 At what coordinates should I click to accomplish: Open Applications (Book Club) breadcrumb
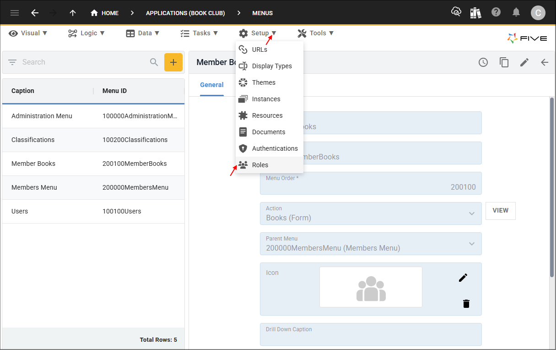(185, 13)
